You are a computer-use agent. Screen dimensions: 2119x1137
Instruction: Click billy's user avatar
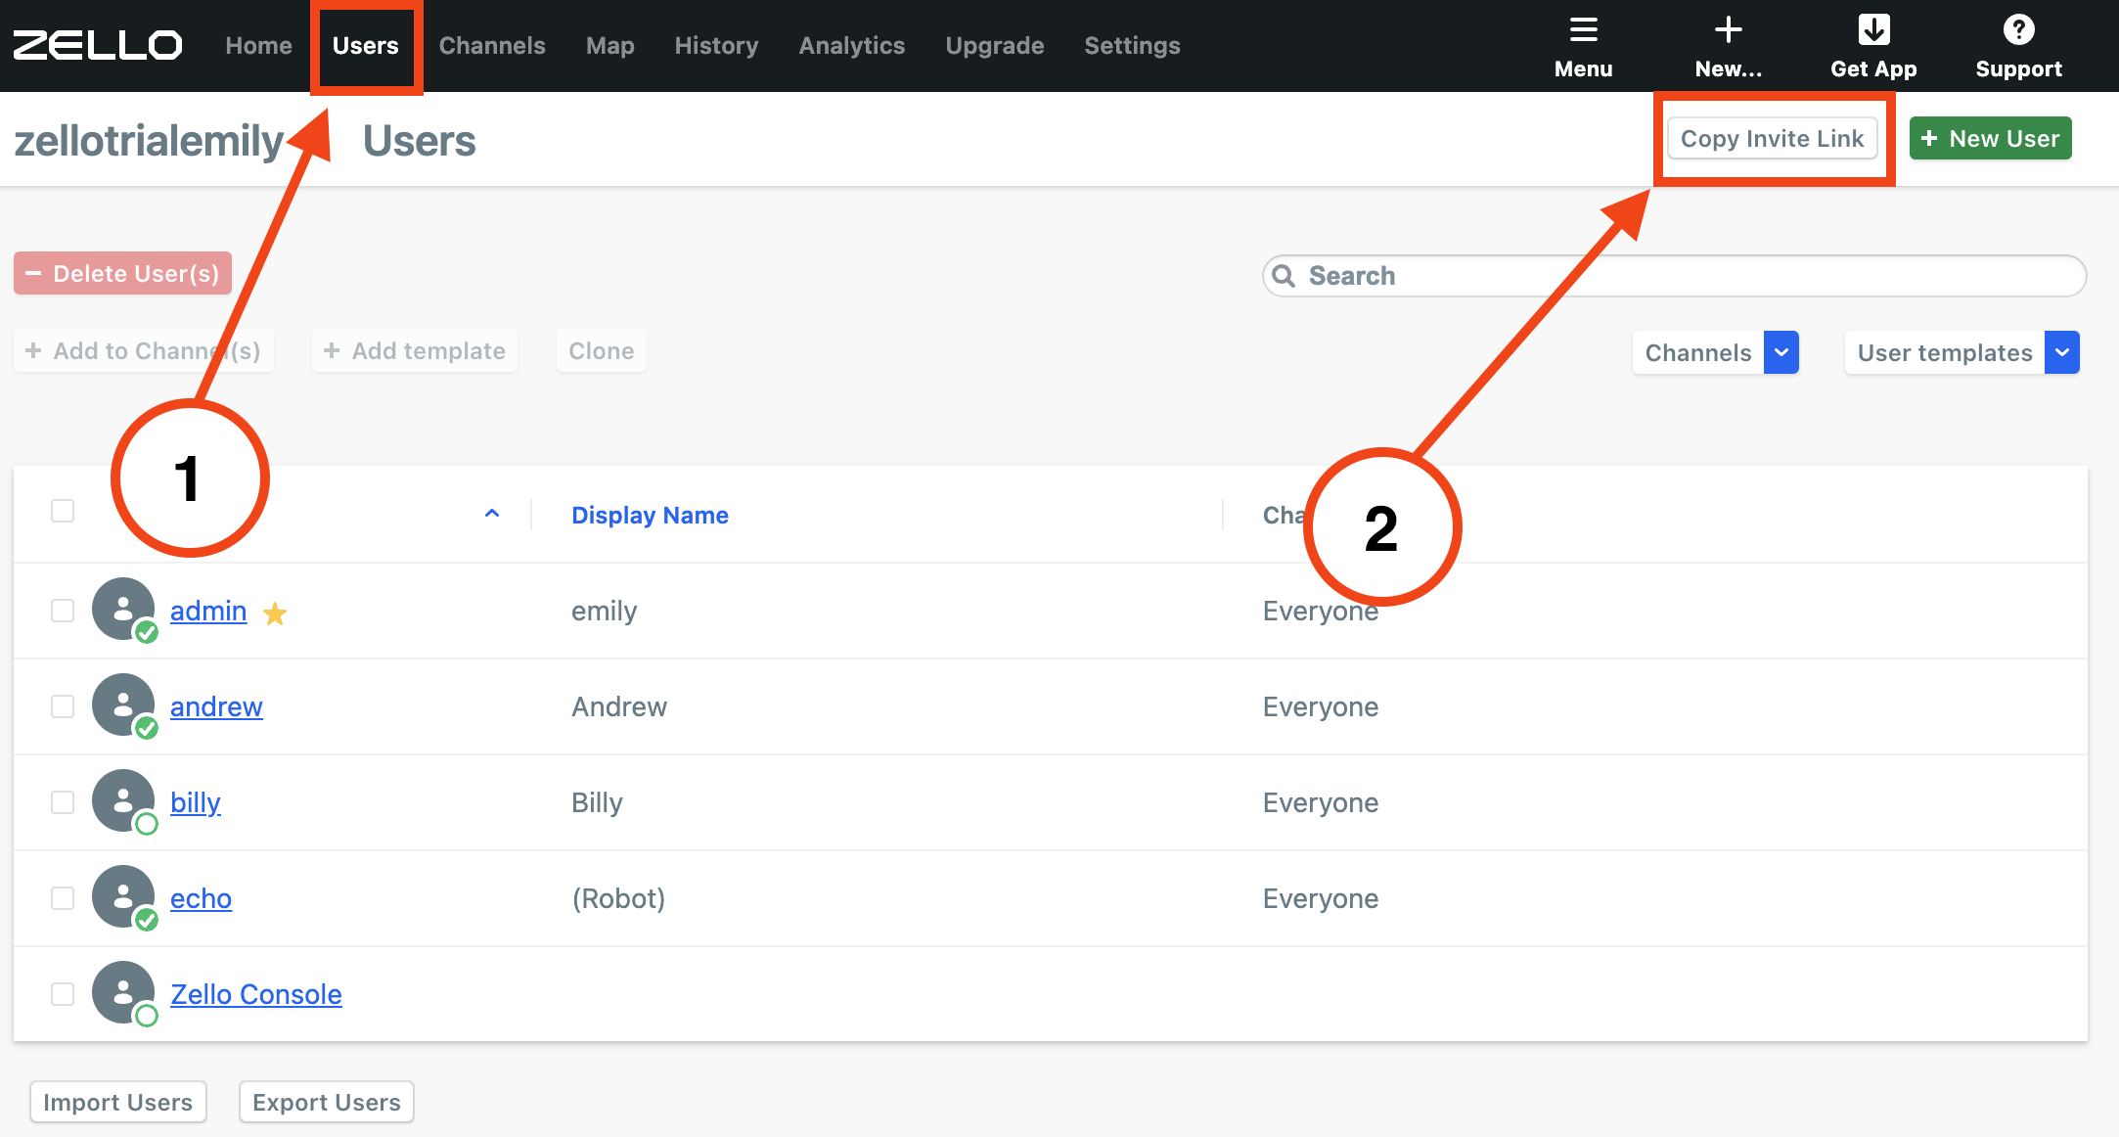[123, 801]
